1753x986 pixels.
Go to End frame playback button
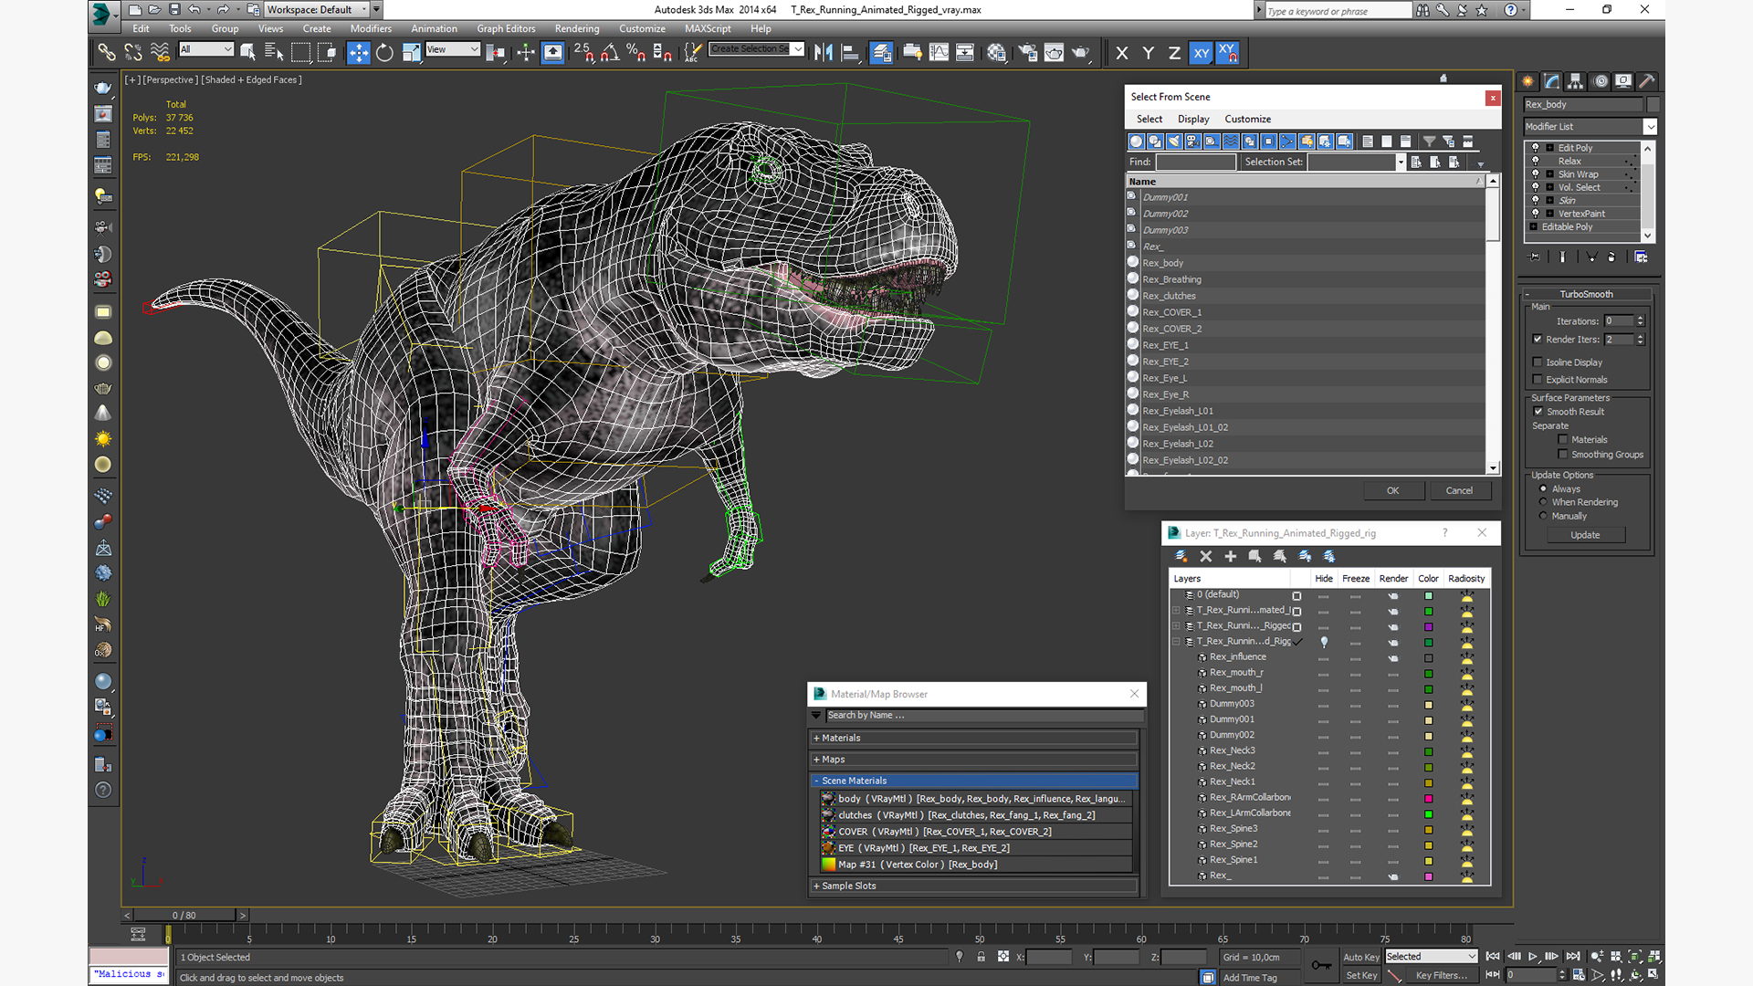pyautogui.click(x=1573, y=957)
